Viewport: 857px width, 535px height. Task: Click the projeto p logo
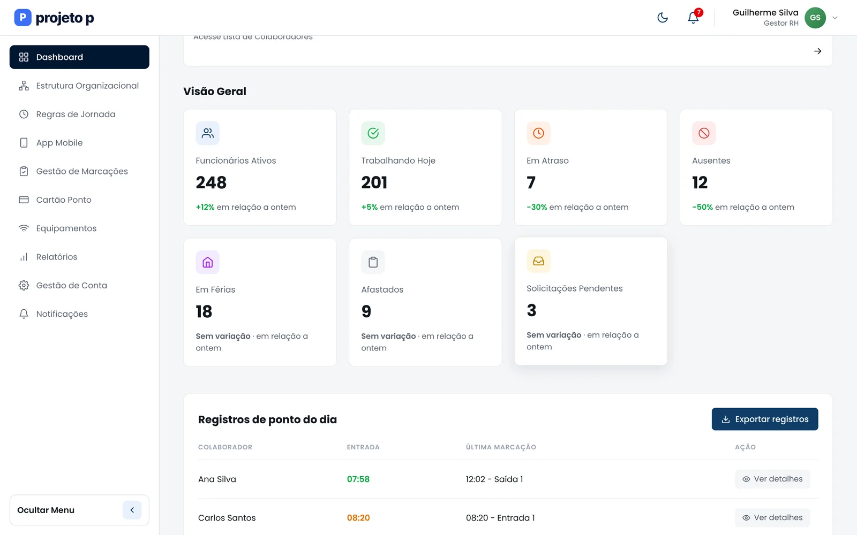click(x=54, y=18)
